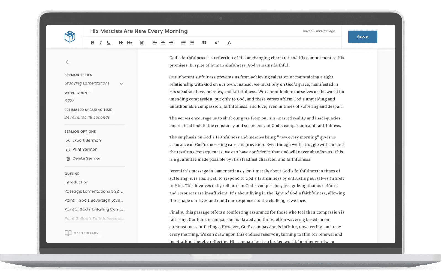The width and height of the screenshot is (442, 272).
Task: Center align the text
Action: point(163,43)
